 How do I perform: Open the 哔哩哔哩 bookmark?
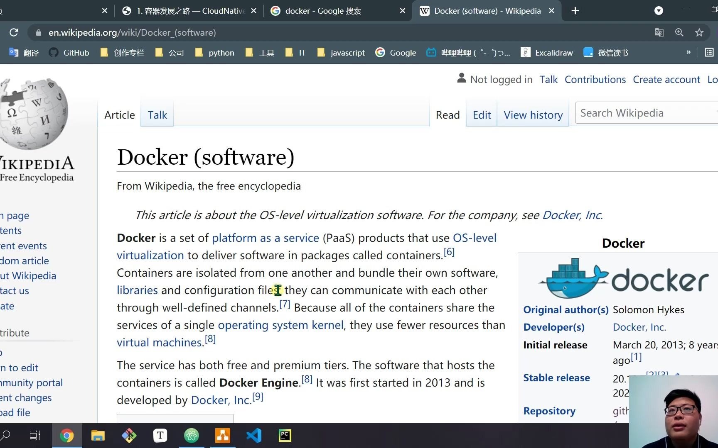(468, 53)
